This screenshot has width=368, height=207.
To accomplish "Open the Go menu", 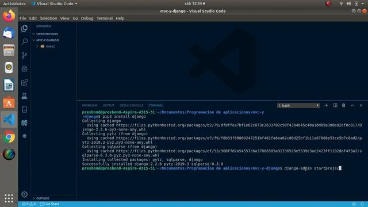I will click(x=75, y=18).
